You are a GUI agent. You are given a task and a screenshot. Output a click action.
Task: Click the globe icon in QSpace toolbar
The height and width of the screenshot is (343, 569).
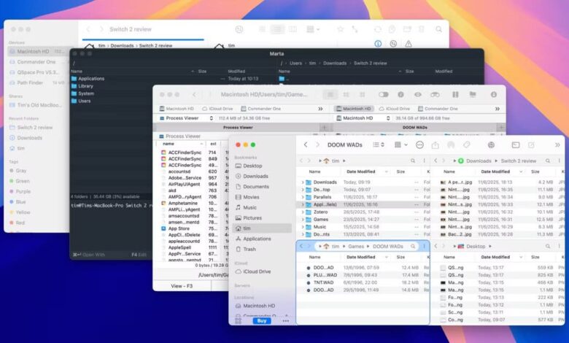pyautogui.click(x=491, y=144)
